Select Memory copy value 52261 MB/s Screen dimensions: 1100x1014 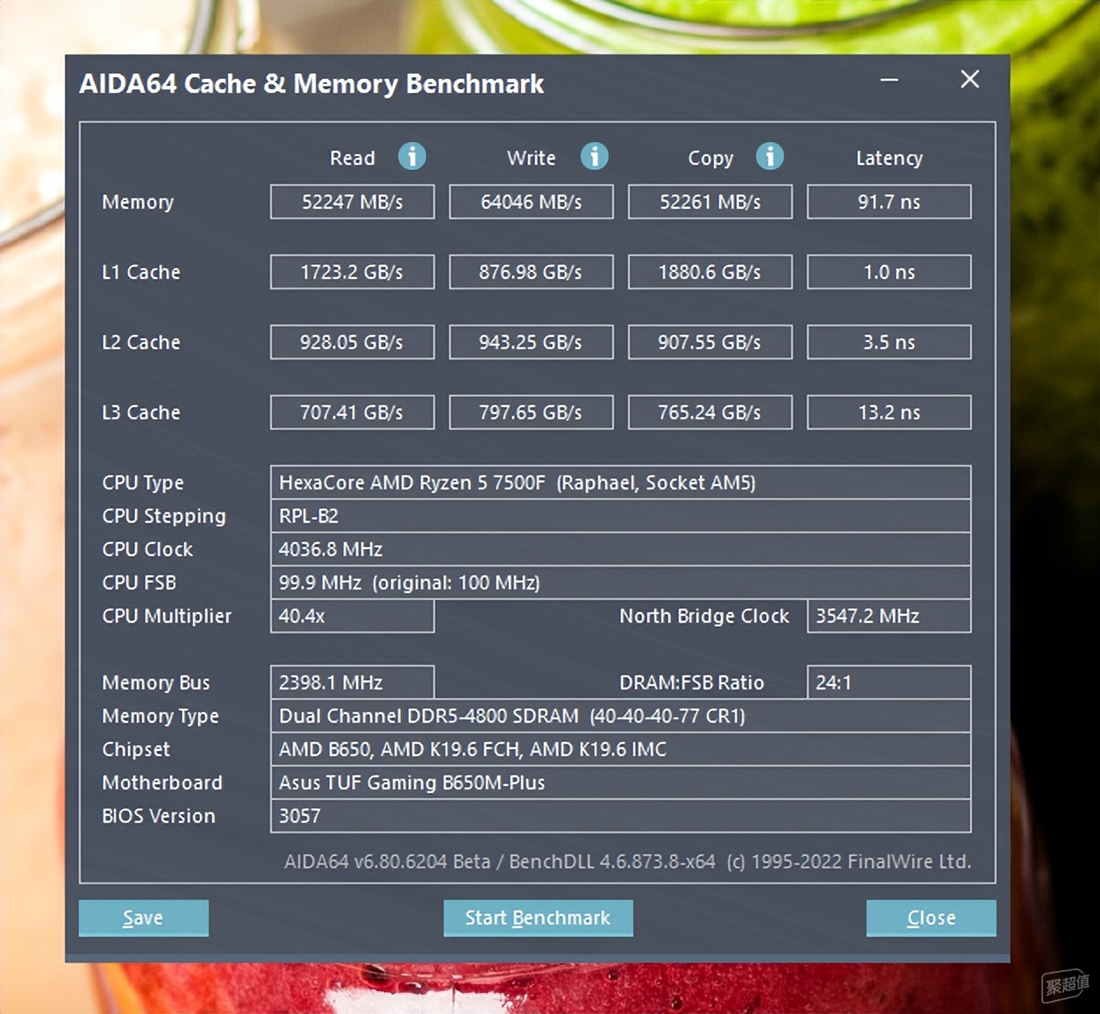click(x=711, y=202)
